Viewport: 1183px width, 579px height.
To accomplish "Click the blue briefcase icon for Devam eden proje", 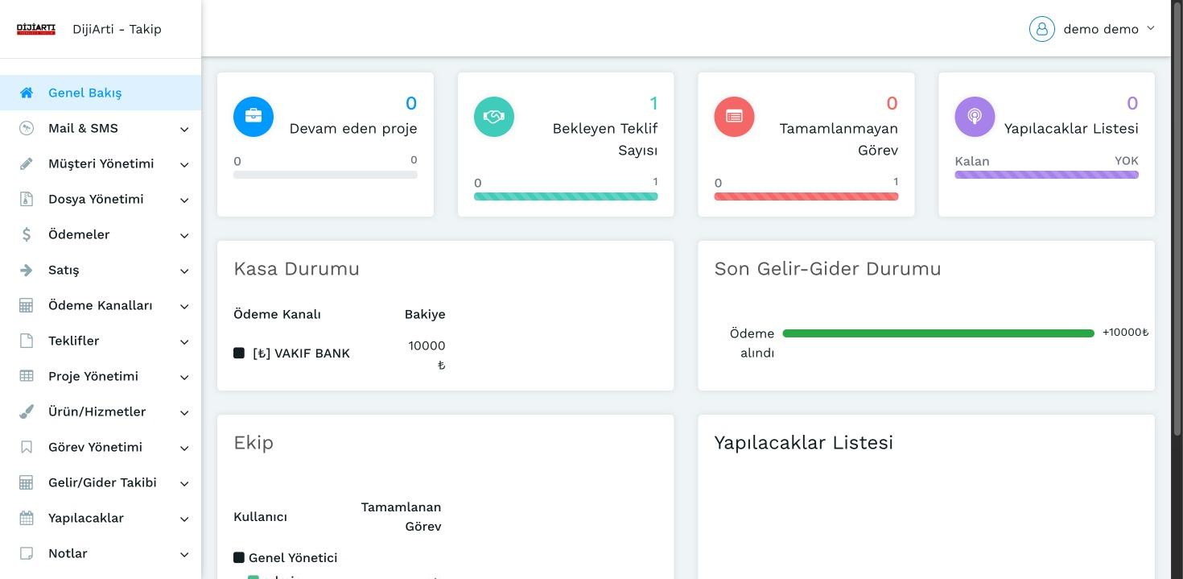I will (x=253, y=117).
